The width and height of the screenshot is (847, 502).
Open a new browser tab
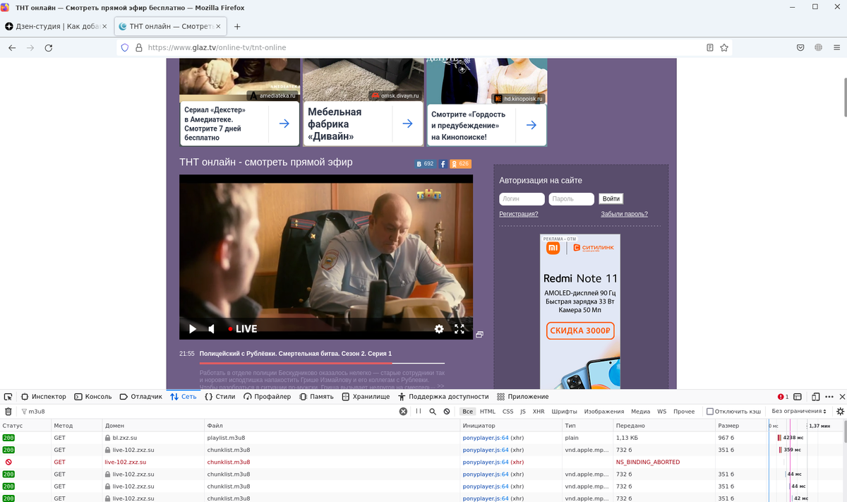(x=237, y=27)
